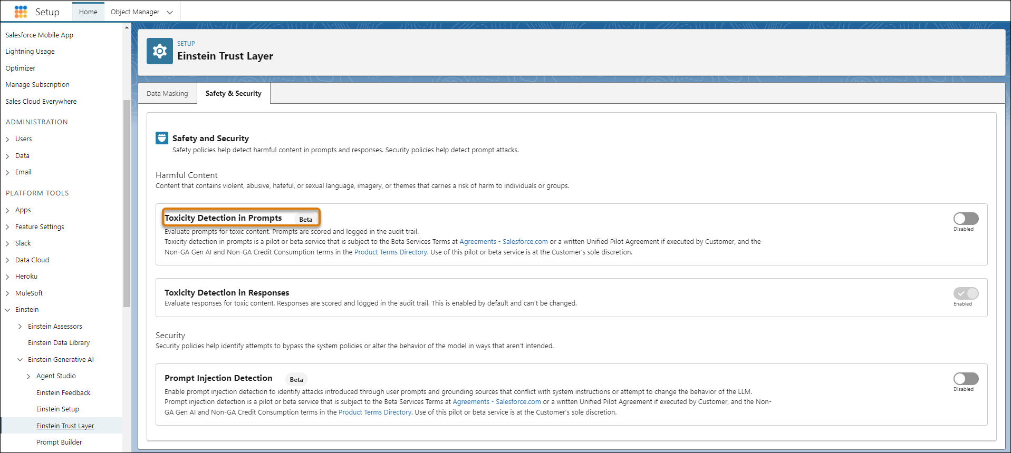
Task: Switch to the Home tab
Action: coord(88,12)
